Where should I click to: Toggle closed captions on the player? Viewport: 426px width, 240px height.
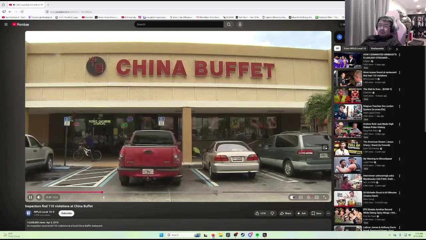(301, 197)
